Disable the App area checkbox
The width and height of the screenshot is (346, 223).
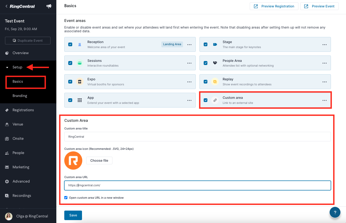click(x=70, y=100)
